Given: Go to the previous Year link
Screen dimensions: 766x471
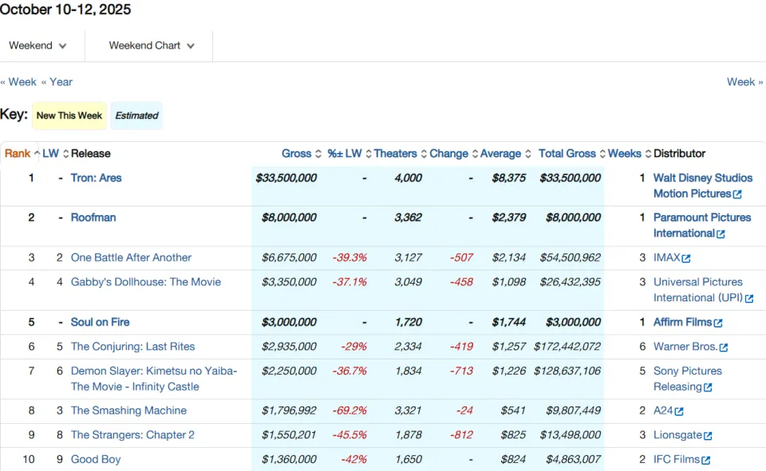Looking at the screenshot, I should click(57, 82).
